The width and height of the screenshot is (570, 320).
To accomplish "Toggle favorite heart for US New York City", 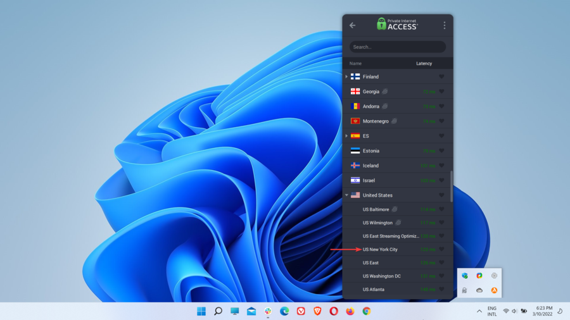I will pos(441,250).
